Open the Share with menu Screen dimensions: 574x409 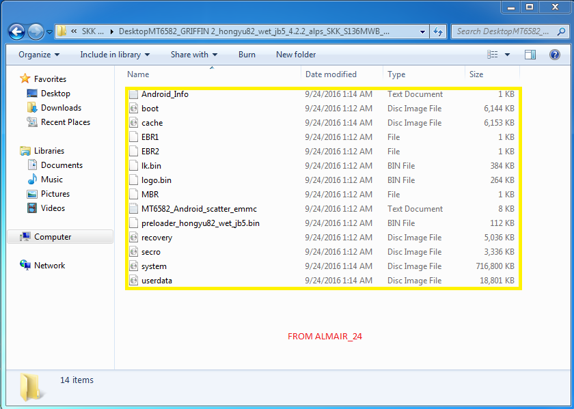click(194, 55)
